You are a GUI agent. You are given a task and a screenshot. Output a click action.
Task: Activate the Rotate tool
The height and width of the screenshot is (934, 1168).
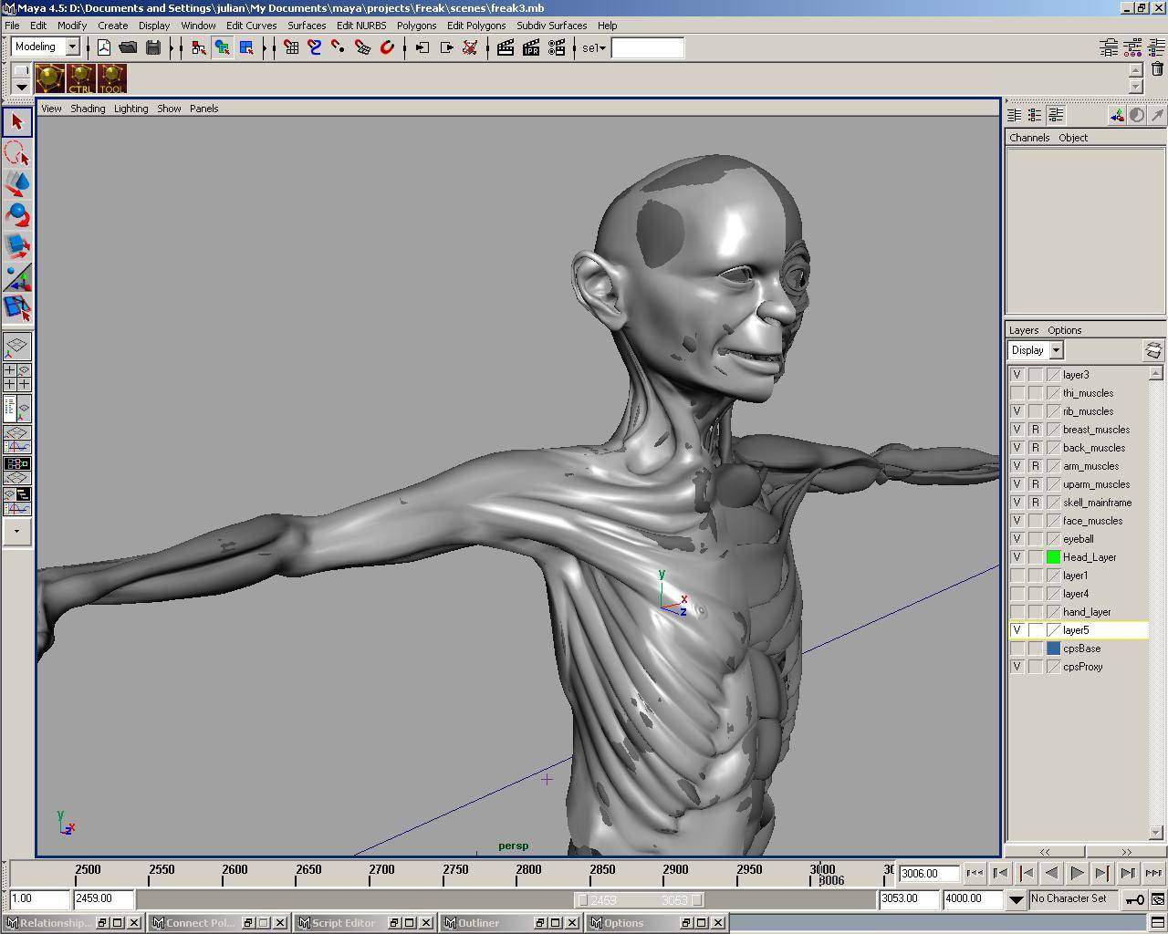17,215
